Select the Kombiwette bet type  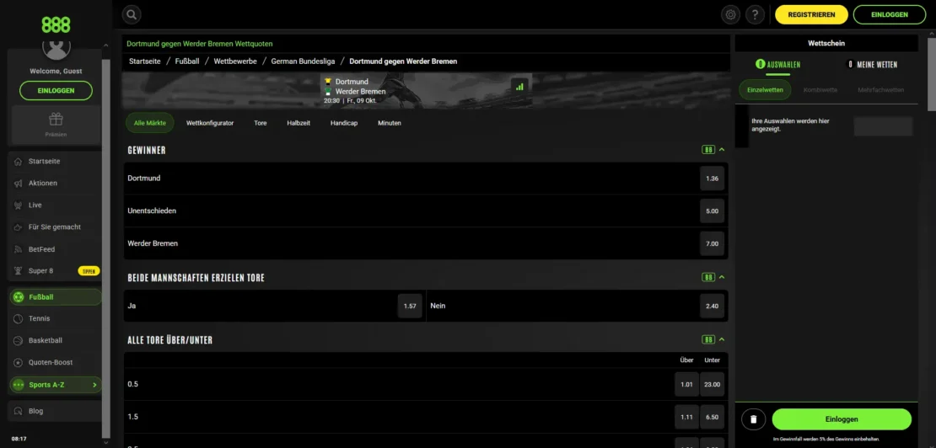click(820, 90)
